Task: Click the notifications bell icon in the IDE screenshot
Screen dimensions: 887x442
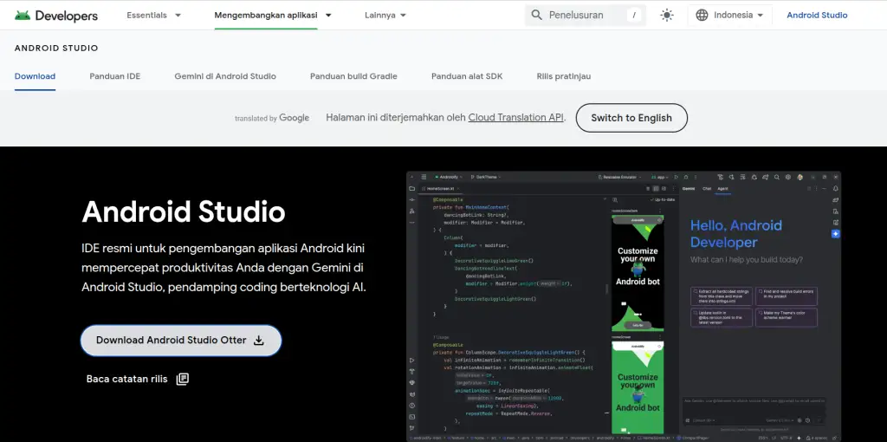Action: pyautogui.click(x=836, y=188)
